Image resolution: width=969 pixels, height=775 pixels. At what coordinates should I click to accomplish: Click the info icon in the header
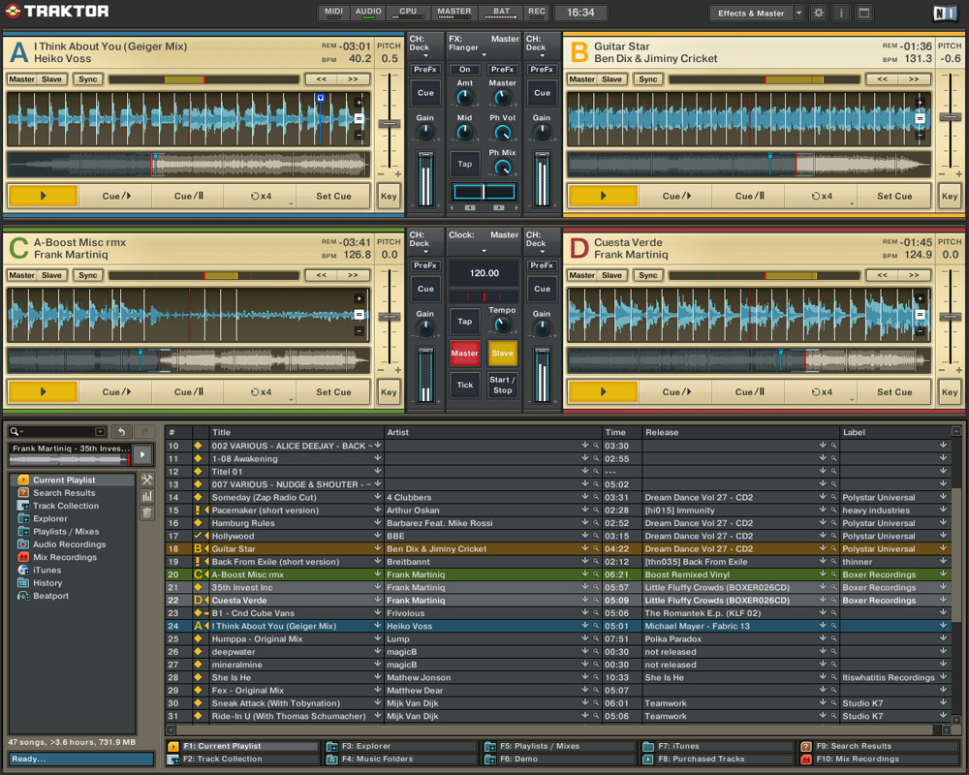tap(841, 14)
